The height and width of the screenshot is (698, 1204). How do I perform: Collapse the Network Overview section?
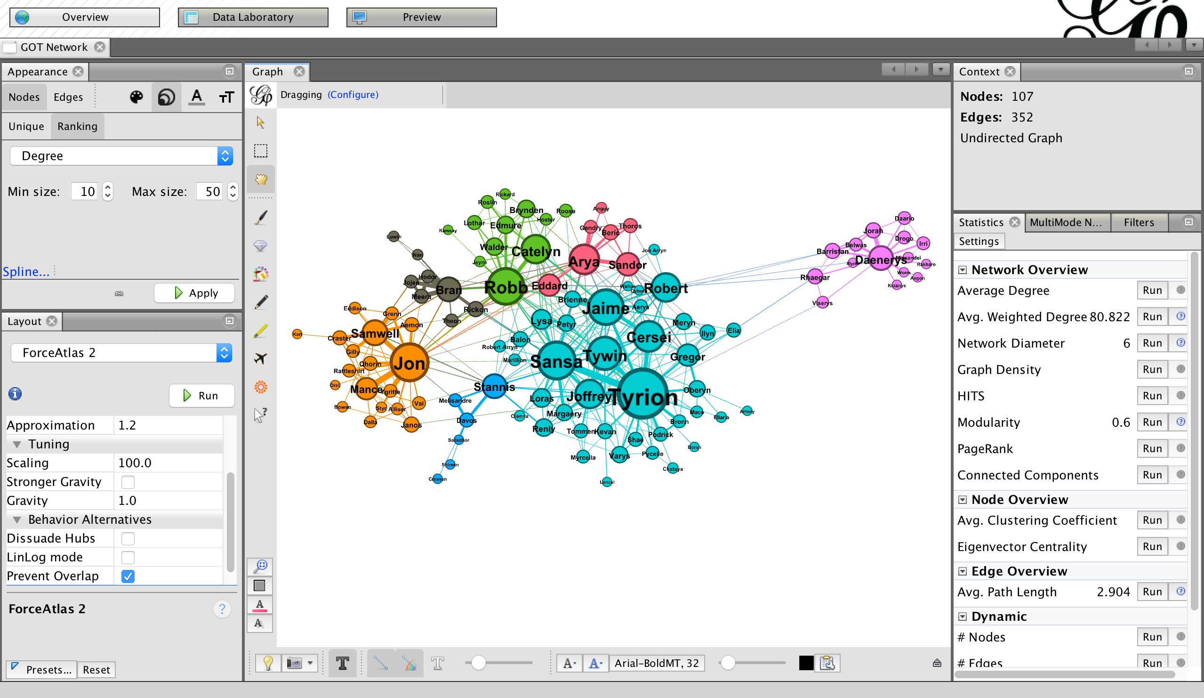(963, 270)
